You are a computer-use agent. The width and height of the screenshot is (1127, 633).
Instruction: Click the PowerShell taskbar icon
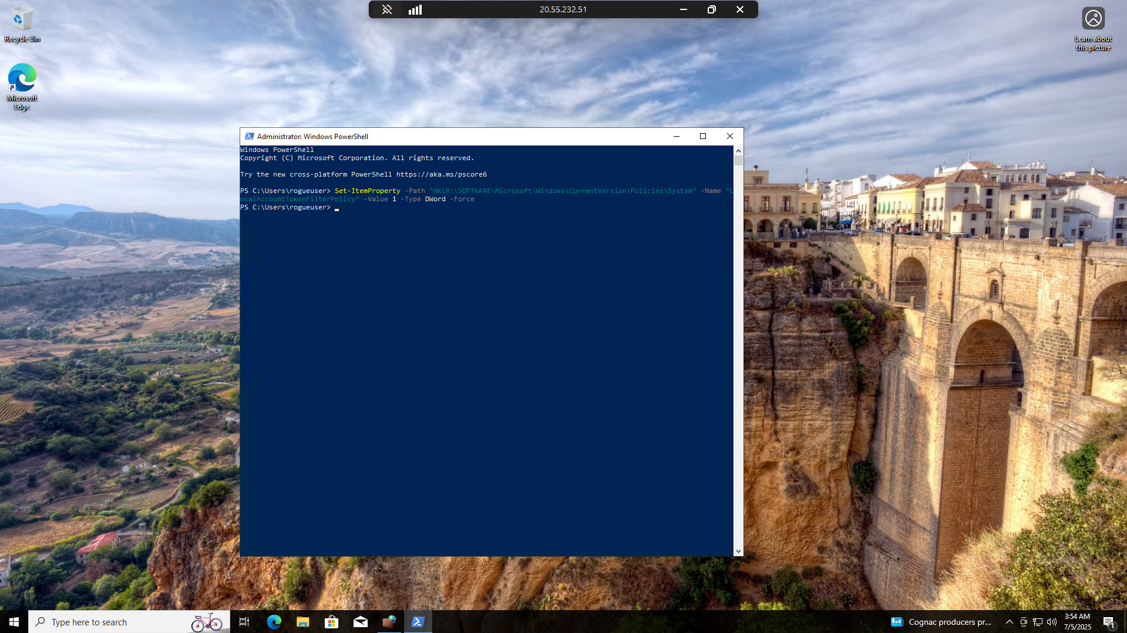point(418,622)
